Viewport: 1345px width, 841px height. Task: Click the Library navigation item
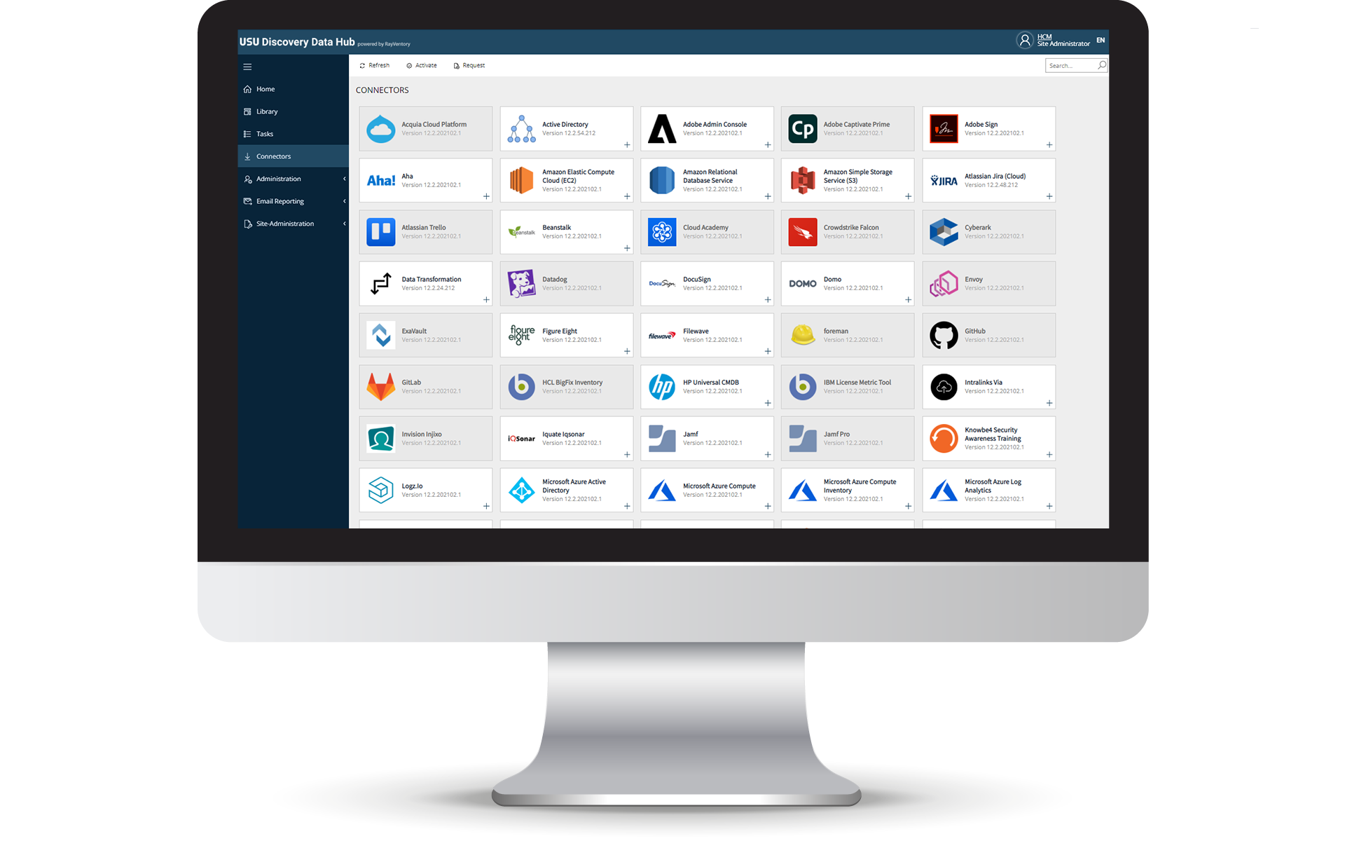point(268,111)
